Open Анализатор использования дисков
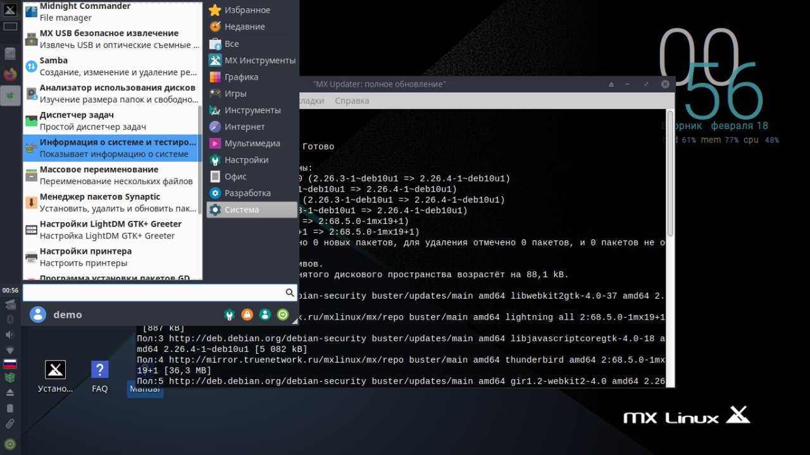Viewport: 810px width, 455px height. (111, 94)
